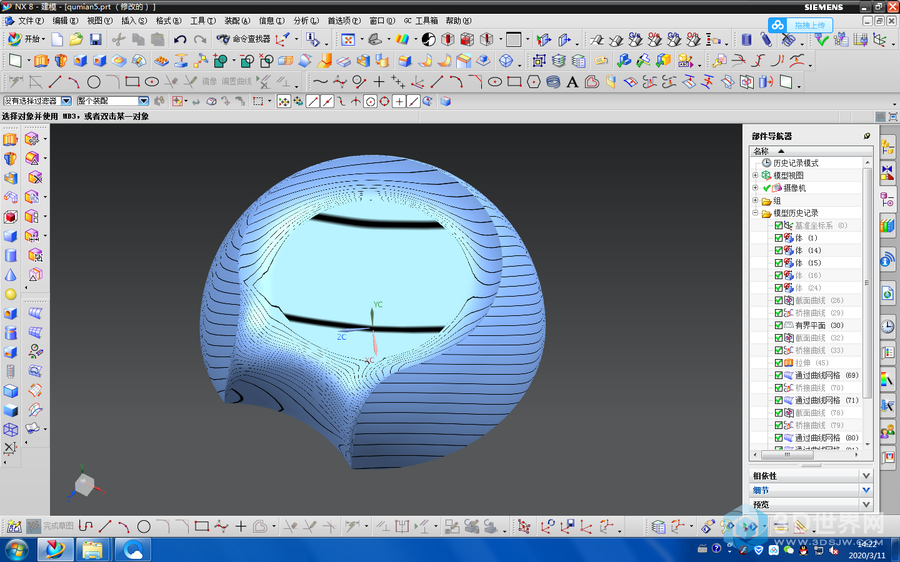This screenshot has height=562, width=900.
Task: Click the Undo arrow icon
Action: click(x=181, y=39)
